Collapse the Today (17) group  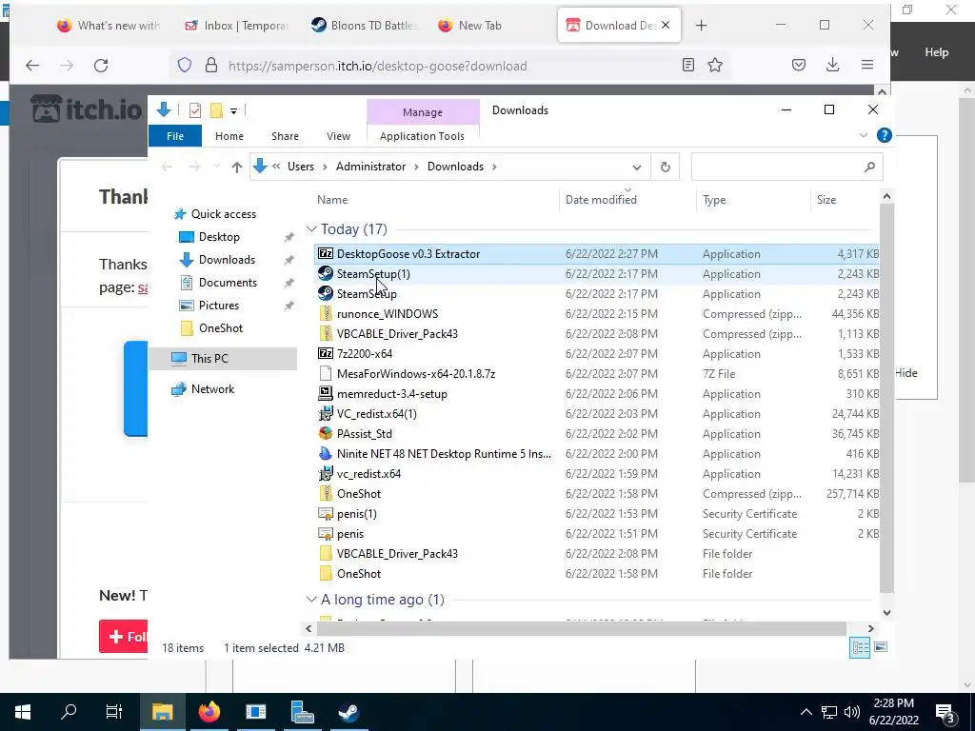(311, 228)
